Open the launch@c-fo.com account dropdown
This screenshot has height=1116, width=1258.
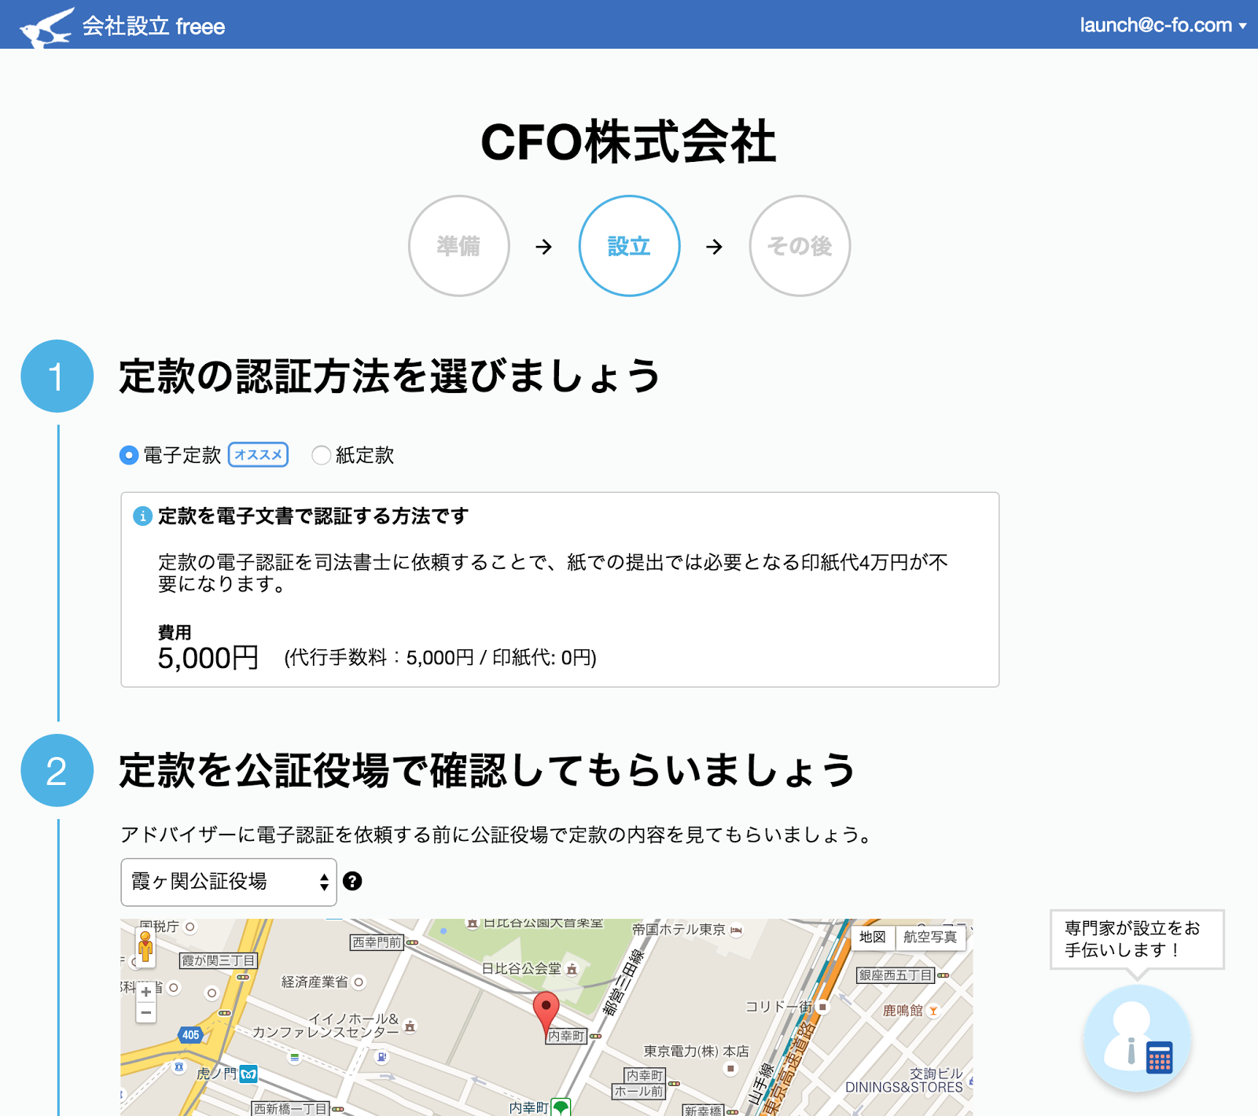1162,25
